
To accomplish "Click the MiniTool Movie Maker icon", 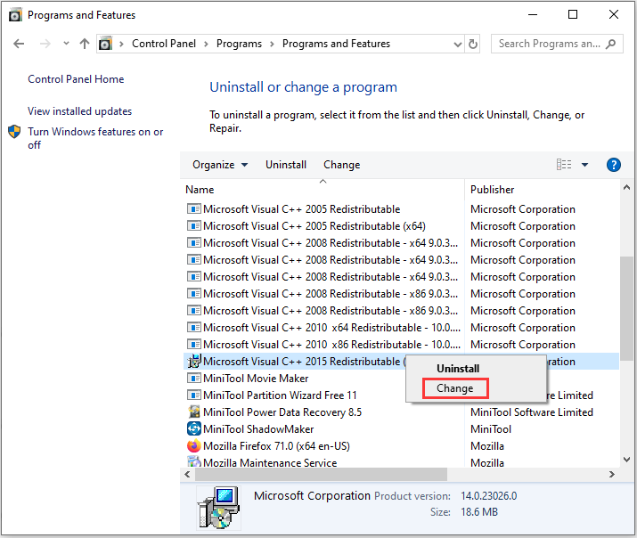I will (194, 378).
